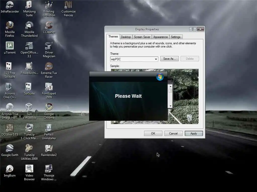Viewport: 257px width, 192px height.
Task: Open the InfraRecorder desktop icon
Action: pyautogui.click(x=10, y=7)
